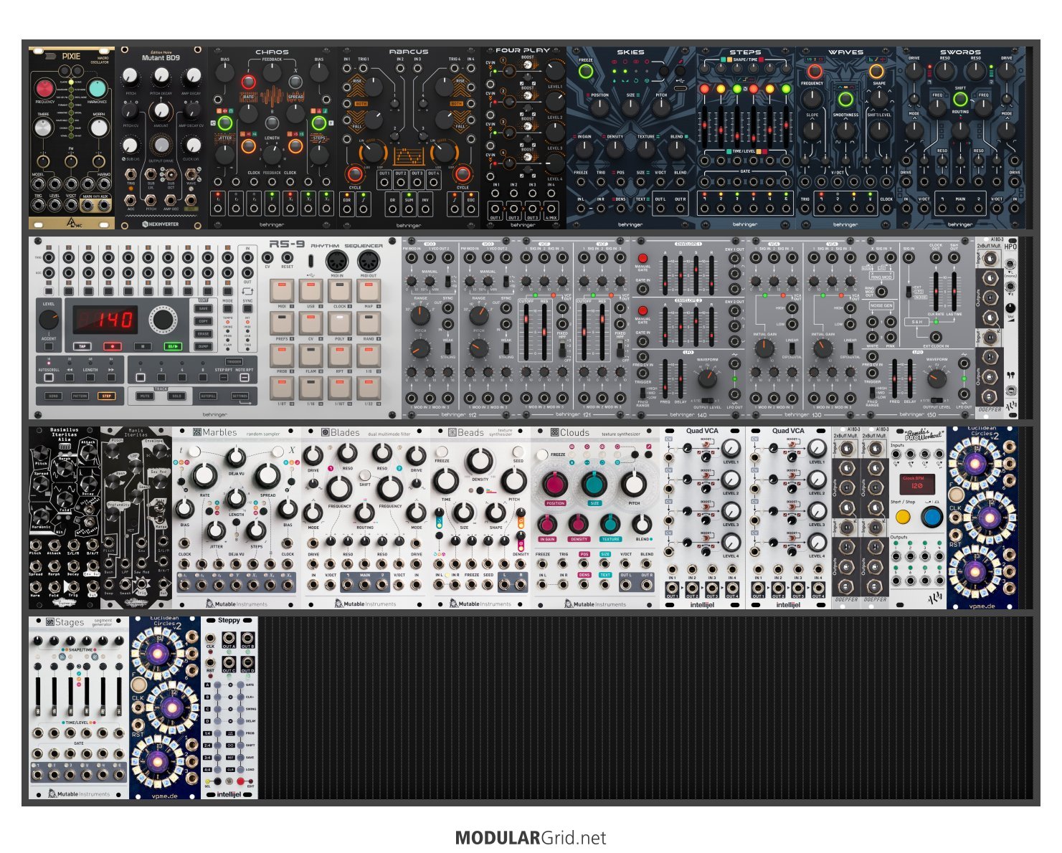The width and height of the screenshot is (1062, 853).
Task: Click the Copy button in RS-9 Edit section
Action: [203, 321]
